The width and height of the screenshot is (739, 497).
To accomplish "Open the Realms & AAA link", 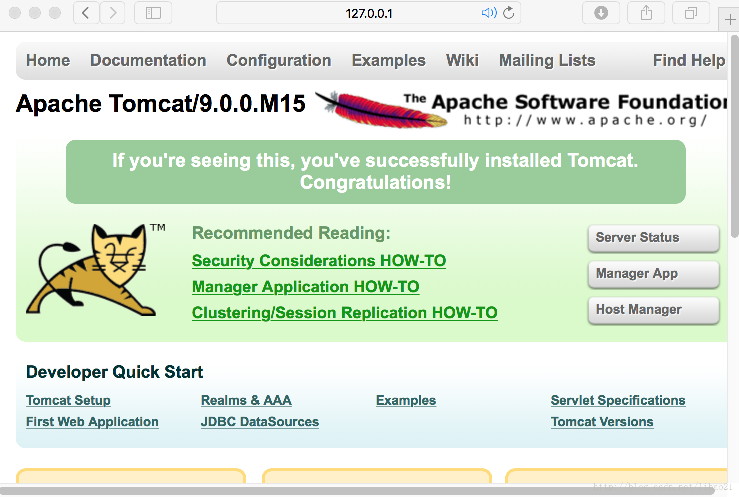I will tap(246, 400).
